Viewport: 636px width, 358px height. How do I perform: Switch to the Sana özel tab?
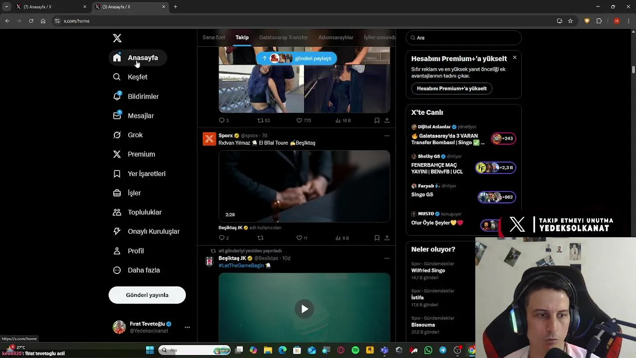[x=214, y=37]
